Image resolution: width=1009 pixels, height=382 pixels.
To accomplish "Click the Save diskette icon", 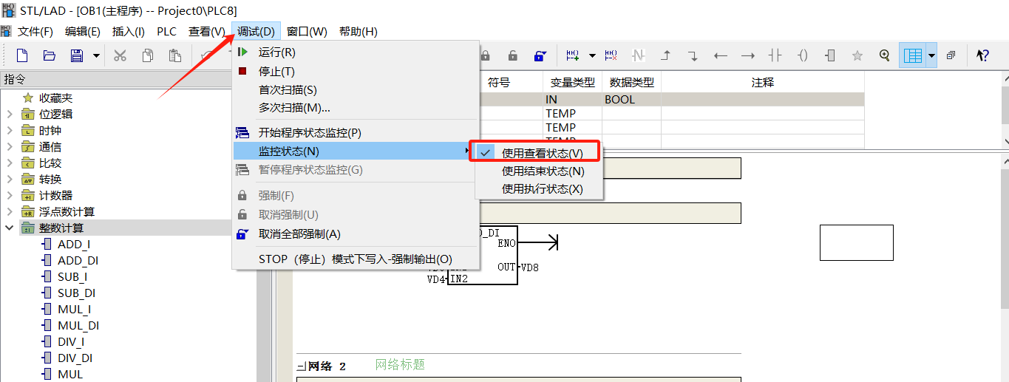I will click(76, 55).
